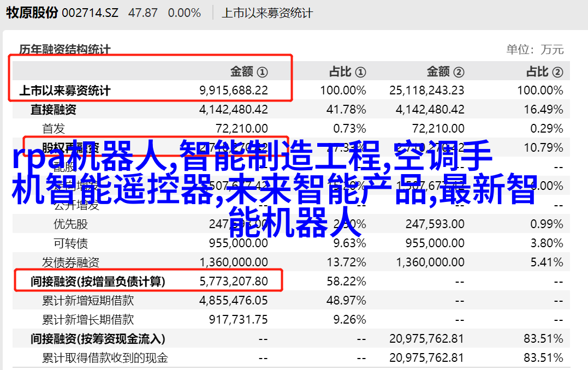Select the 占比 ① column header
Image resolution: width=588 pixels, height=370 pixels.
pyautogui.click(x=348, y=71)
